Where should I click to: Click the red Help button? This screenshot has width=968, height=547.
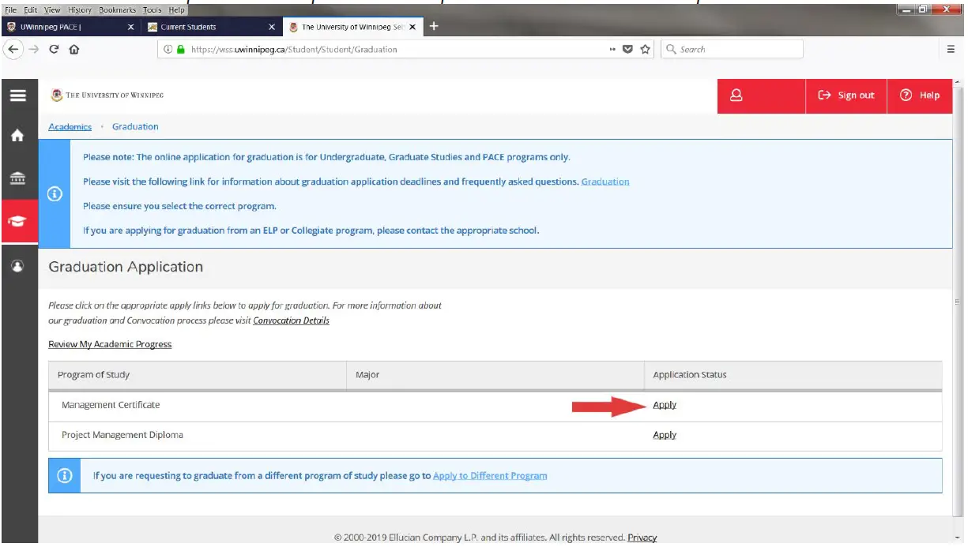pos(920,96)
